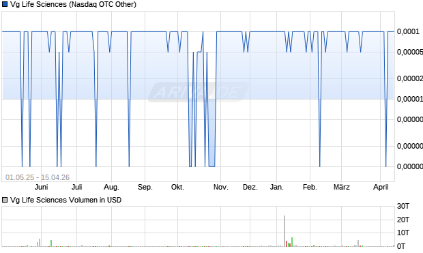Click the 'Vg Life Sciences Volumen in USD' label
The image size is (423, 253).
click(65, 200)
